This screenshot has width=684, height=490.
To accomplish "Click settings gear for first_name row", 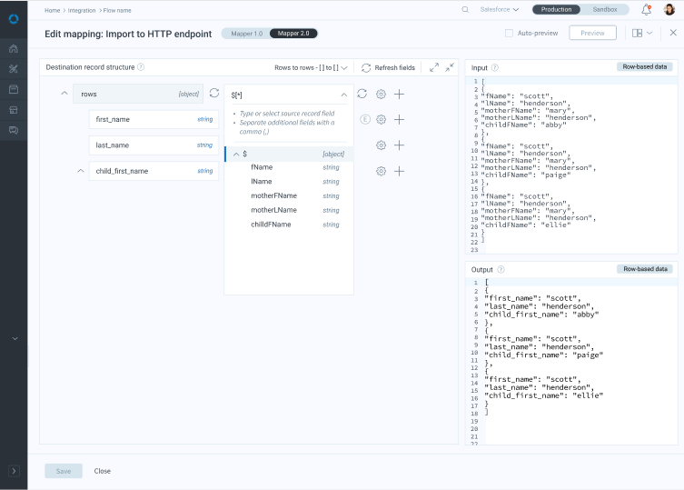I will (x=382, y=119).
